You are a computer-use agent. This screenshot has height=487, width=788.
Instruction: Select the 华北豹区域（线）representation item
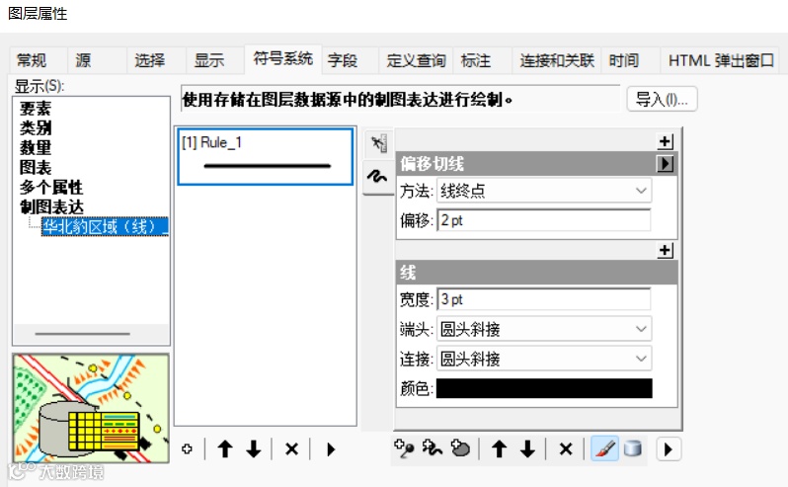click(105, 226)
